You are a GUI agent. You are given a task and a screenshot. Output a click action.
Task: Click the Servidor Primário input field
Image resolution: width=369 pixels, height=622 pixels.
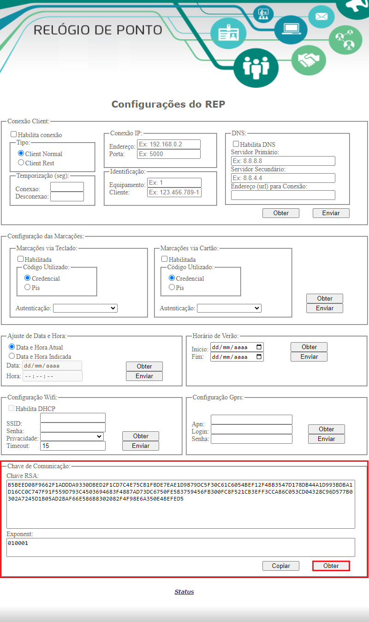pyautogui.click(x=283, y=161)
